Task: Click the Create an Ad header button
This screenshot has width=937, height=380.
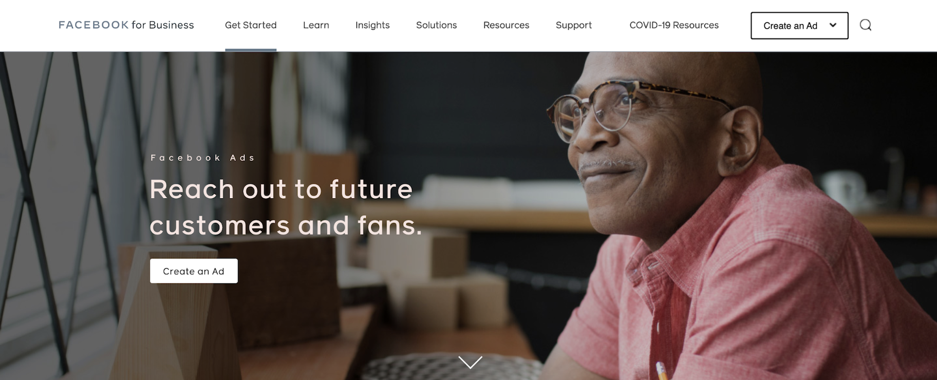Action: pyautogui.click(x=799, y=26)
